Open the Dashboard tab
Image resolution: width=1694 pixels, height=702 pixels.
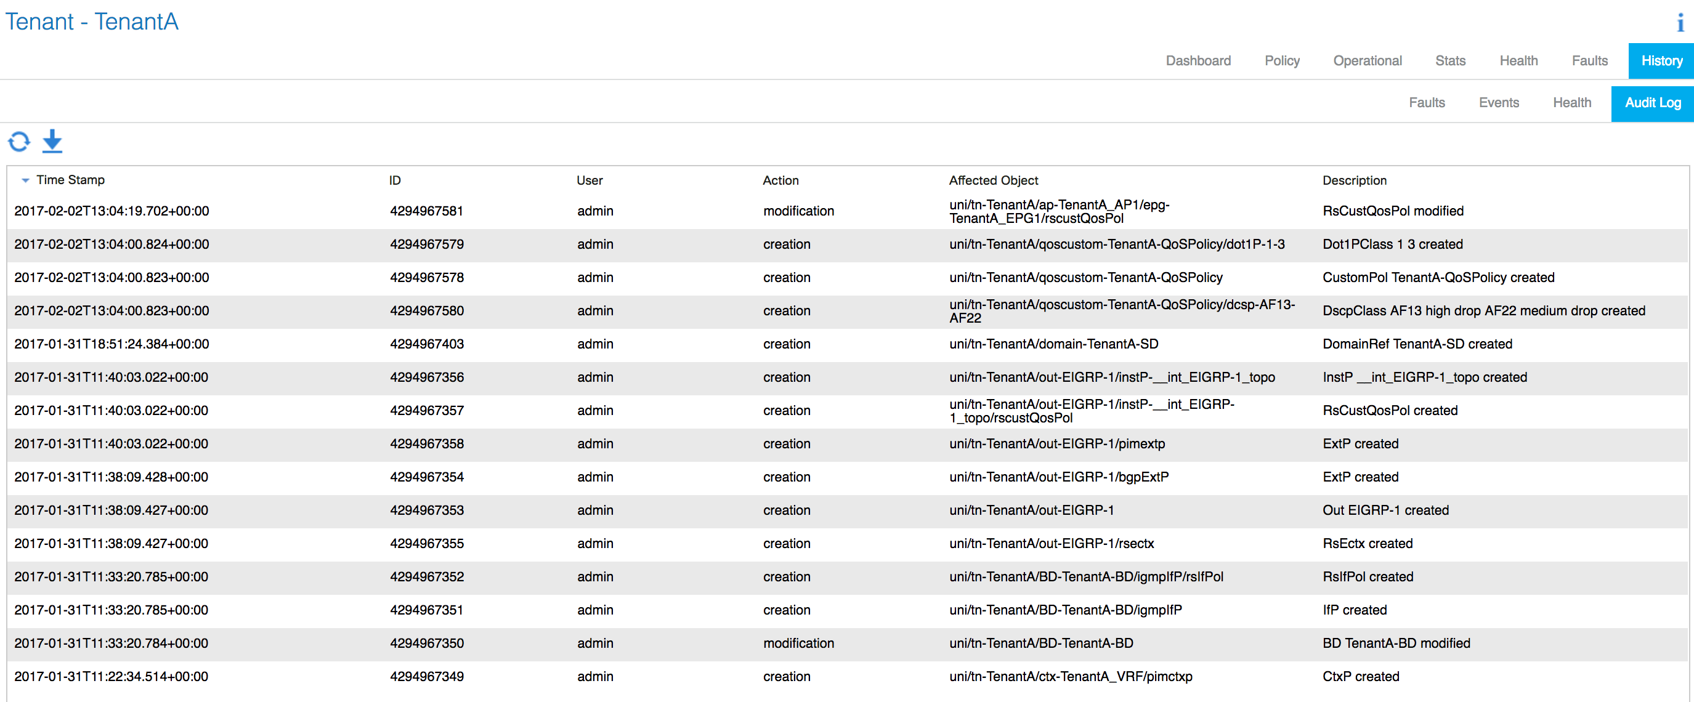[x=1198, y=60]
